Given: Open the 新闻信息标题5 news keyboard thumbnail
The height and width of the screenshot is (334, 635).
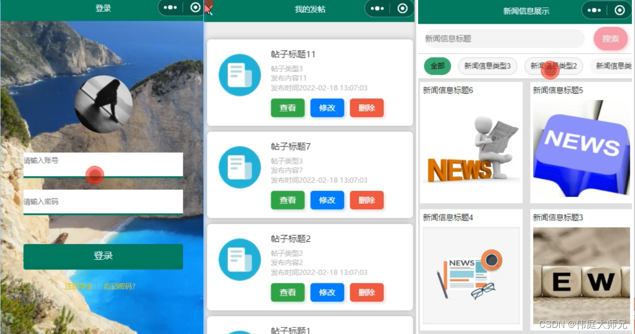Looking at the screenshot, I should point(582,149).
